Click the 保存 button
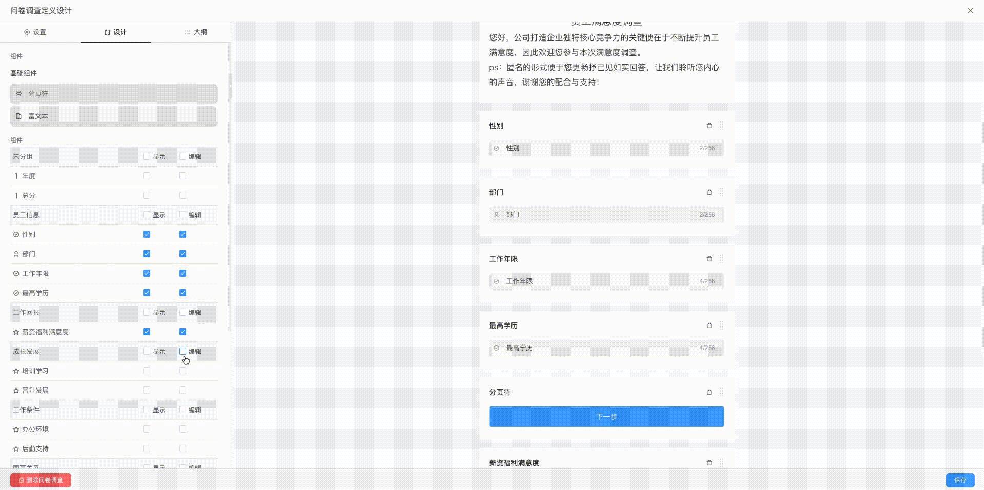The image size is (984, 490). [960, 480]
